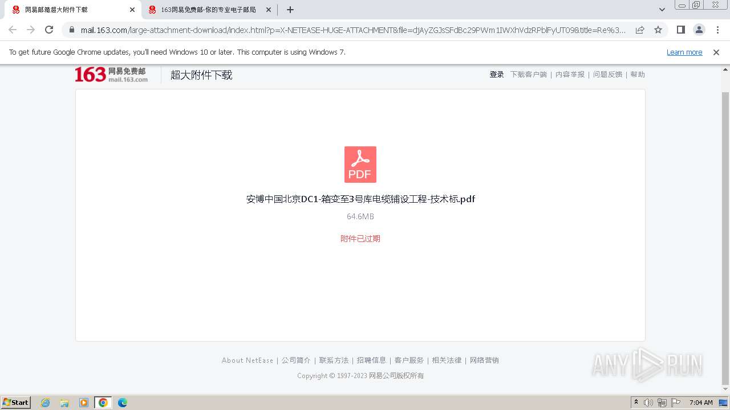Open the media player taskbar icon
Viewport: 730px width, 410px height.
point(84,403)
